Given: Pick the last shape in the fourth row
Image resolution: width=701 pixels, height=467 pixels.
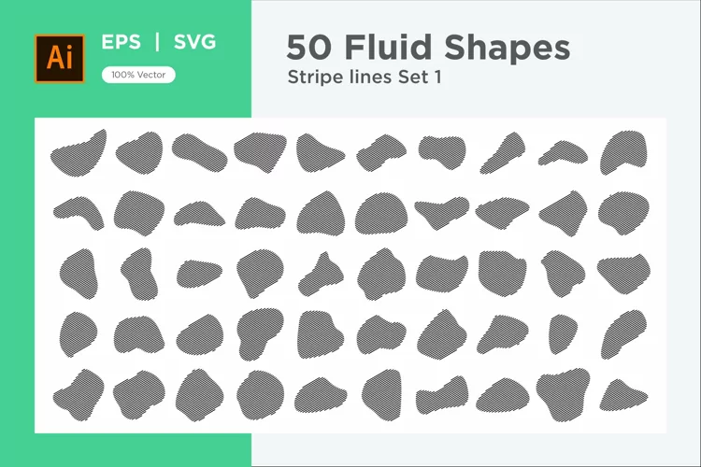Looking at the screenshot, I should pos(623,334).
